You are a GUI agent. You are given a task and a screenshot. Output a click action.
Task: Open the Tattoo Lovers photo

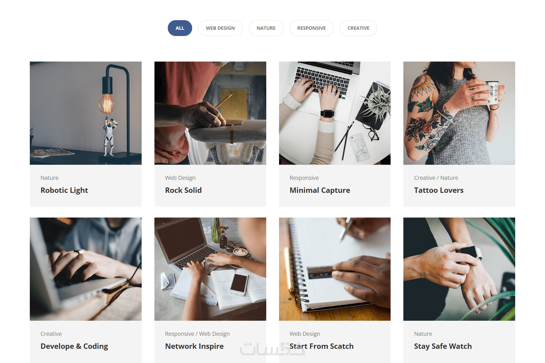(x=459, y=113)
